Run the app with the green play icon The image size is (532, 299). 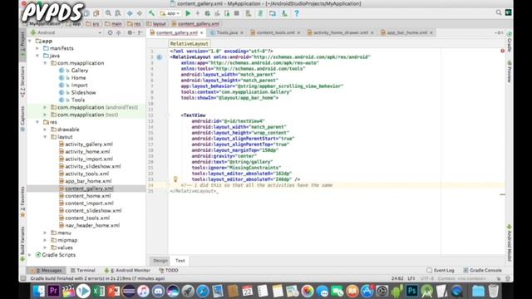tap(188, 13)
